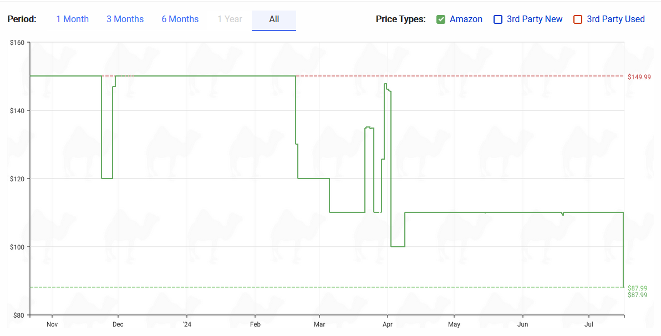The width and height of the screenshot is (661, 336).
Task: Click the $87.99 lowest price label
Action: click(x=637, y=288)
